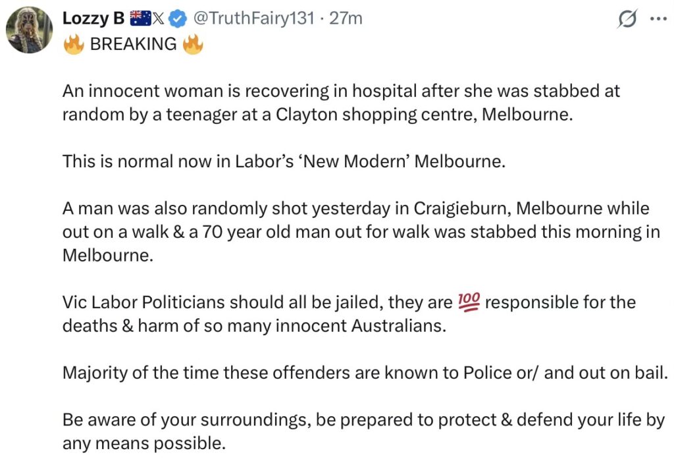This screenshot has height=465, width=674.
Task: Open the three-dot more options menu
Action: point(658,19)
